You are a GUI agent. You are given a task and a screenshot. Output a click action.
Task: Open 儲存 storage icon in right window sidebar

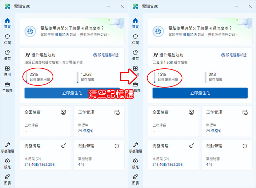pos(135,52)
